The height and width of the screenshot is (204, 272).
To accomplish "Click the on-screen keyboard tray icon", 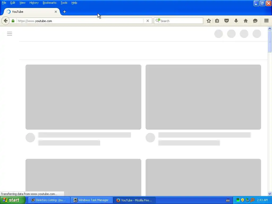I will pos(228,200).
